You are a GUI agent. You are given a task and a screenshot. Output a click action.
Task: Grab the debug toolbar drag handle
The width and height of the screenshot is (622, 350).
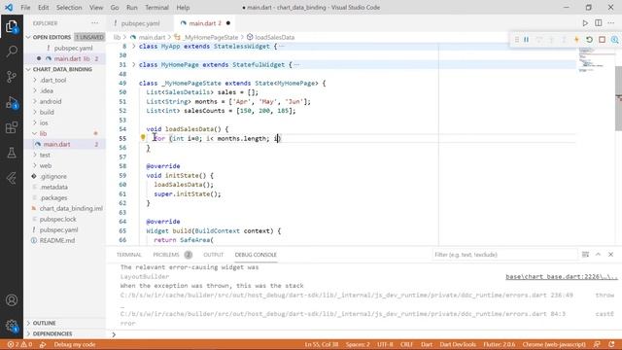(x=516, y=40)
